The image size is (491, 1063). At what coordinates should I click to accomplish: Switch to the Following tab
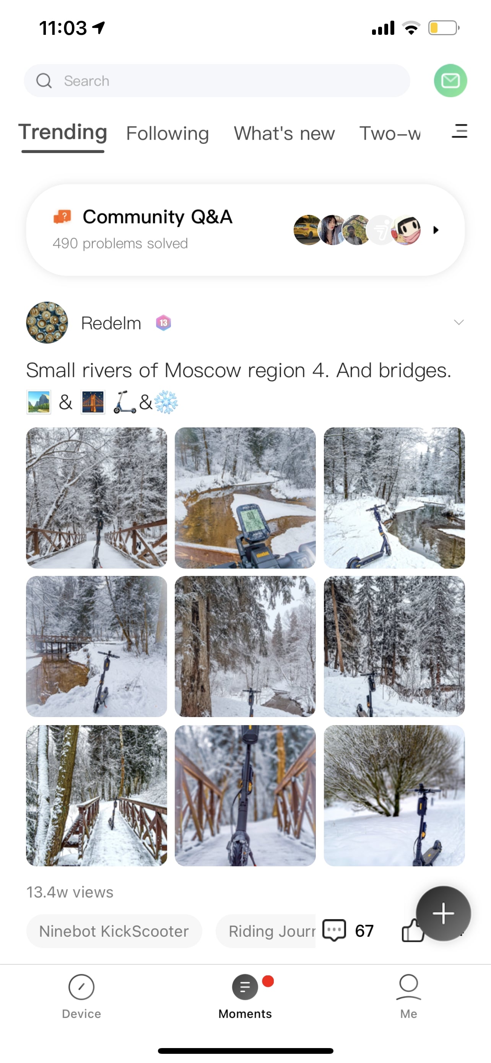167,133
